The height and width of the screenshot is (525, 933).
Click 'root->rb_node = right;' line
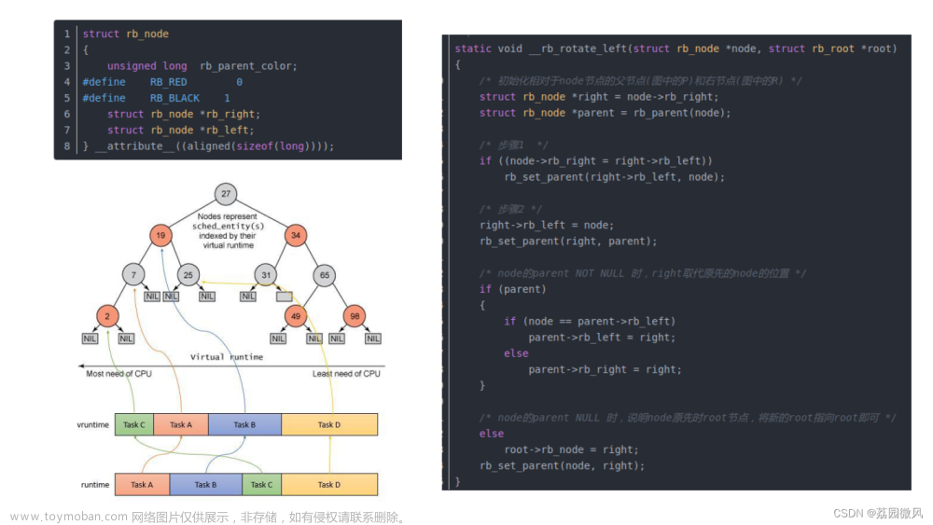click(x=571, y=450)
